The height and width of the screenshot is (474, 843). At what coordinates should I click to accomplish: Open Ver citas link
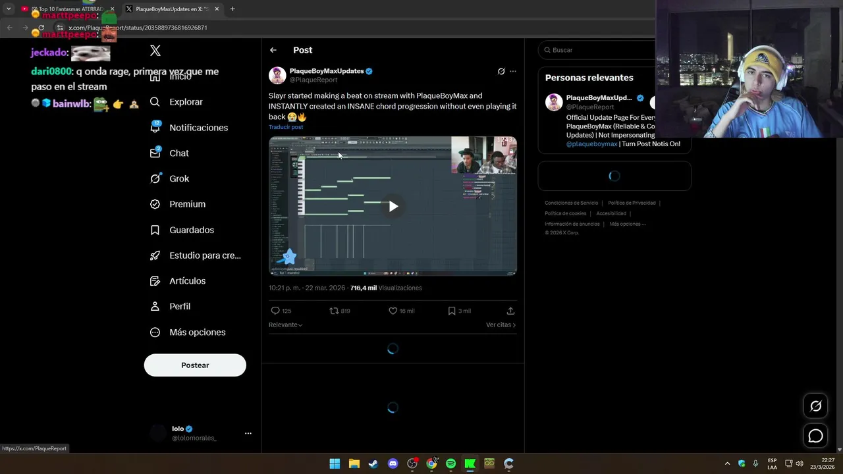tap(501, 325)
